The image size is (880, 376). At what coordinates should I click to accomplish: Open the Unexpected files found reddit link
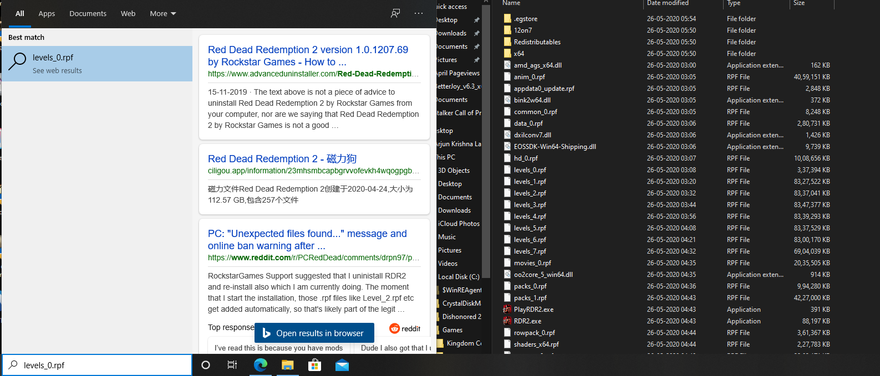pos(307,240)
